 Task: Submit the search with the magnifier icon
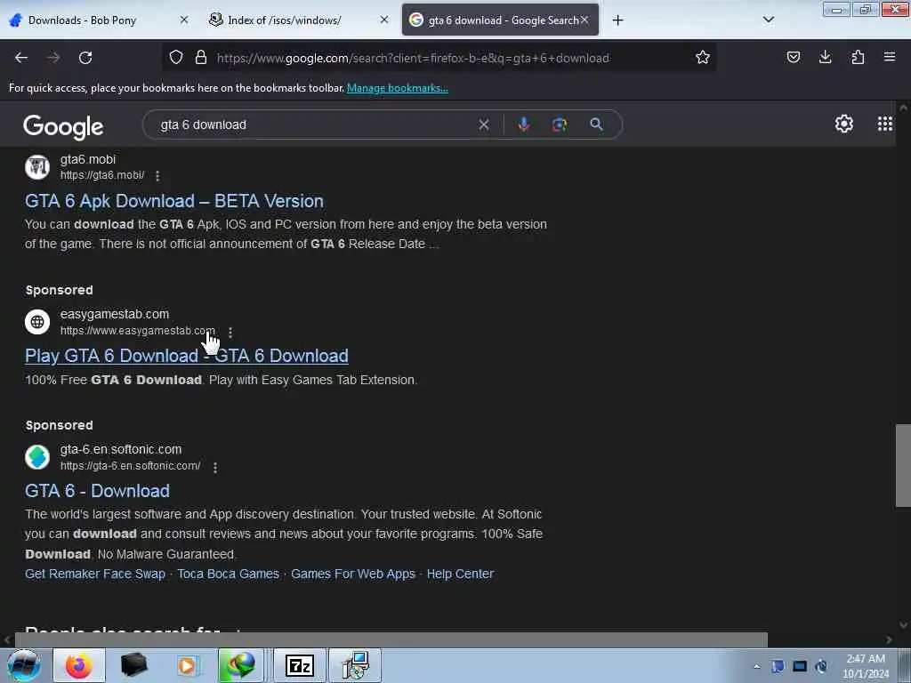click(596, 125)
